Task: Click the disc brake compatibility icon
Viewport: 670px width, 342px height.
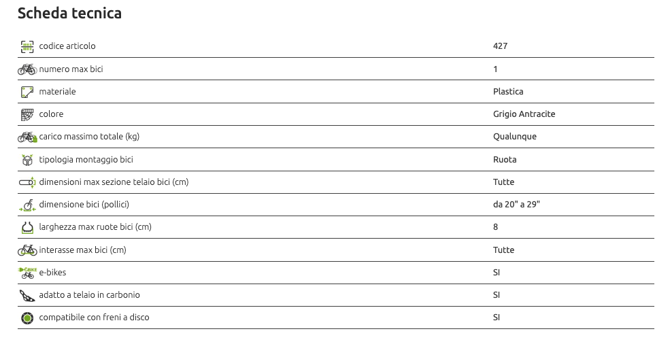Action: point(27,318)
